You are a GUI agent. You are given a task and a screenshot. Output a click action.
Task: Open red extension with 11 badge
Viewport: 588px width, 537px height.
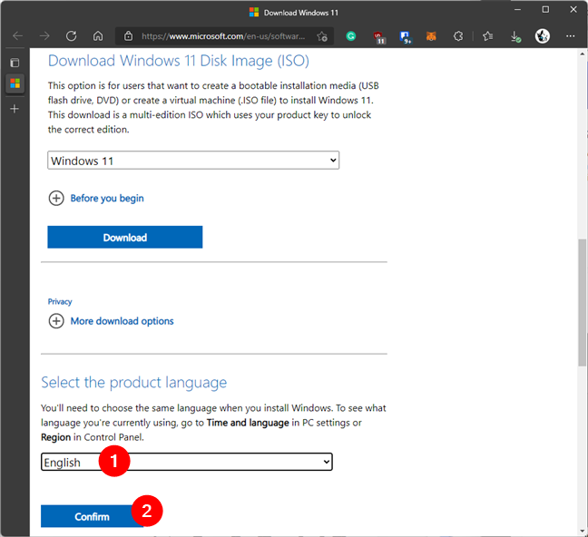click(379, 37)
